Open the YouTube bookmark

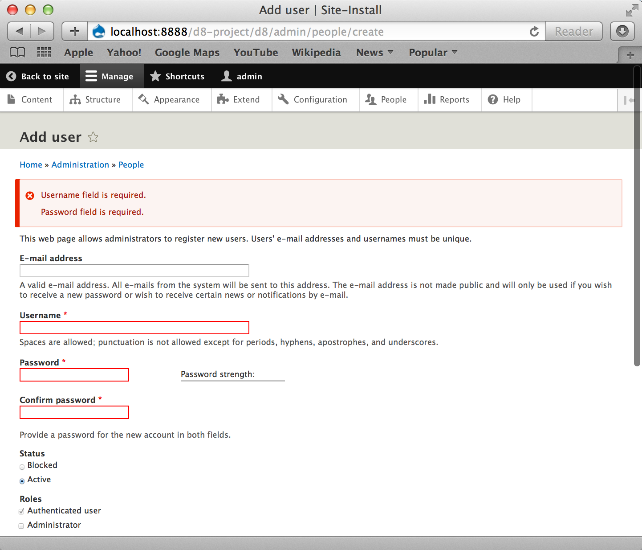pos(256,53)
